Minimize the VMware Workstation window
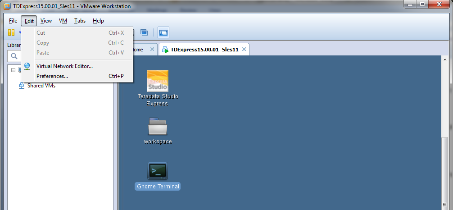 click(x=411, y=4)
